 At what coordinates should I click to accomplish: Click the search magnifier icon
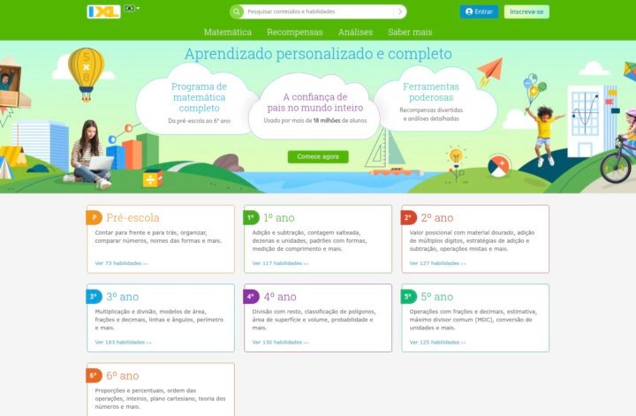[236, 11]
